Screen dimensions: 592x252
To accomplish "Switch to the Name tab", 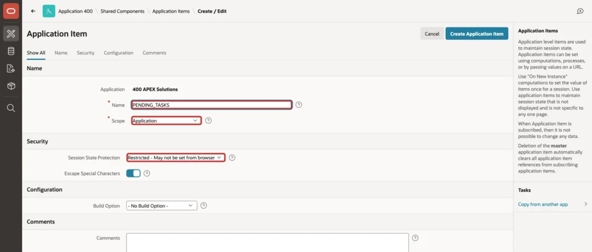I will tap(61, 52).
